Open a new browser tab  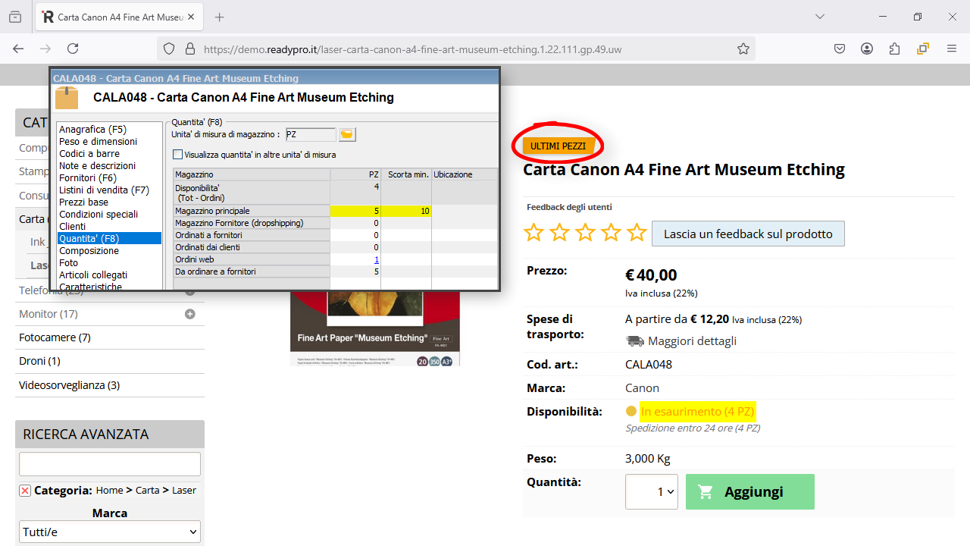(x=220, y=17)
